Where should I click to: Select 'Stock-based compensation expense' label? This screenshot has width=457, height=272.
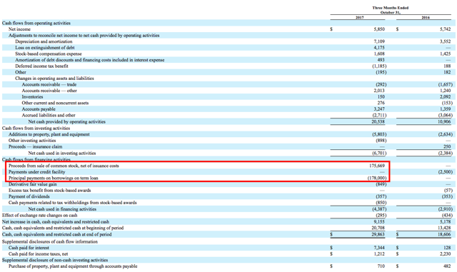[49, 54]
